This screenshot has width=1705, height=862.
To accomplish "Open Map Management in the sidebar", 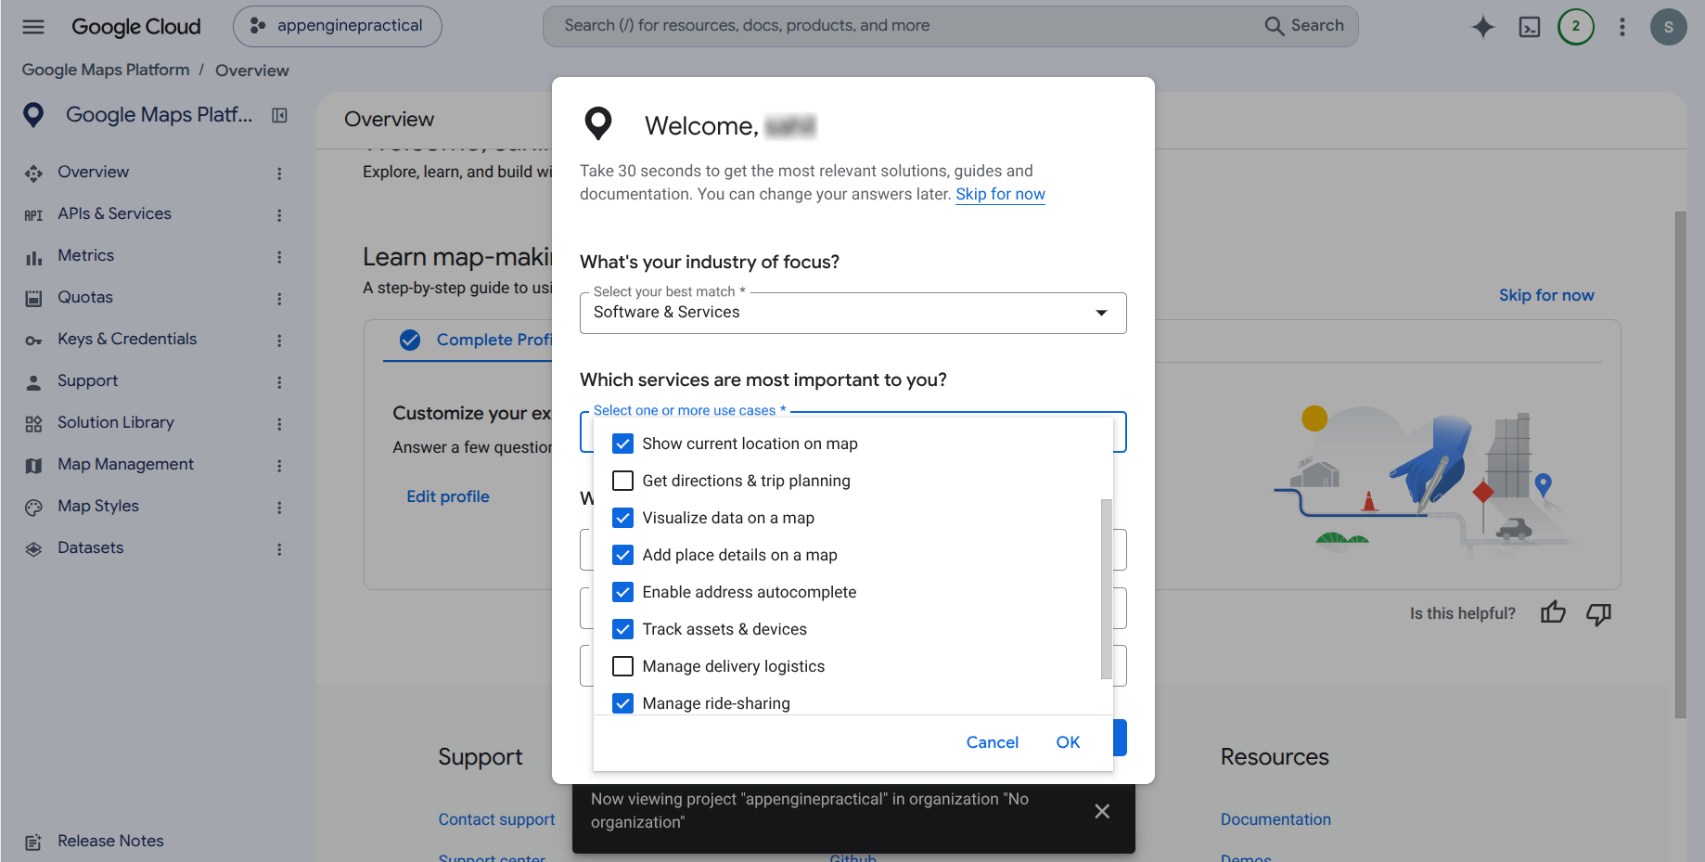I will point(125,464).
